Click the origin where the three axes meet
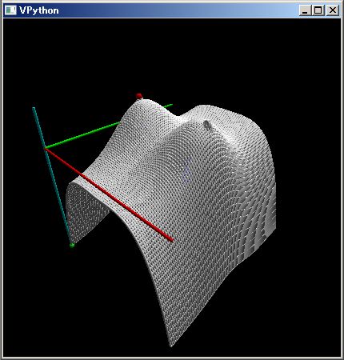344x360 pixels. tap(46, 148)
